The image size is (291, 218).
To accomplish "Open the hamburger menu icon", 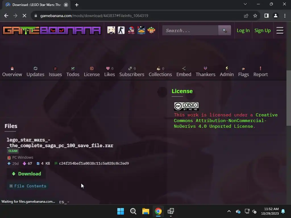I will coord(280,30).
